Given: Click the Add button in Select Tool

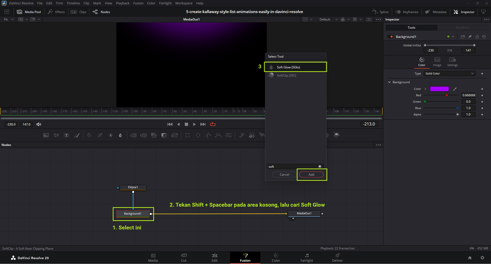Looking at the screenshot, I should pyautogui.click(x=311, y=175).
